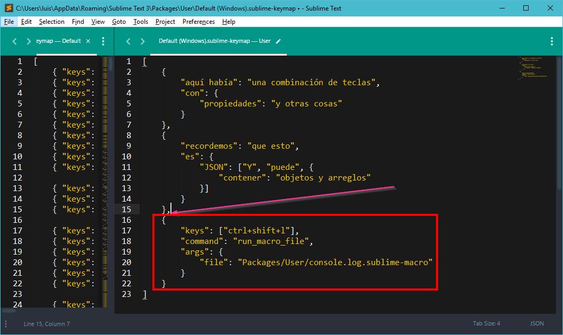Click the Sublime Text app icon in title bar
Image resolution: width=563 pixels, height=335 pixels.
(x=8, y=8)
